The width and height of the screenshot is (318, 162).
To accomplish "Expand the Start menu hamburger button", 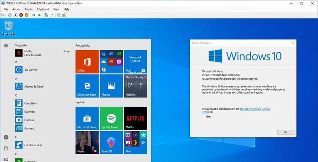I will [6, 45].
